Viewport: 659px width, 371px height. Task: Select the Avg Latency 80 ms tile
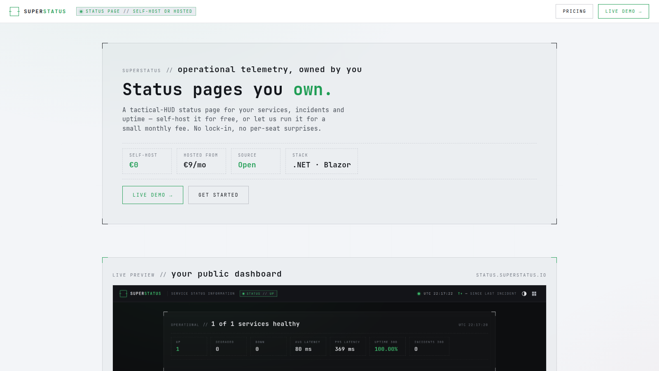tap(308, 346)
